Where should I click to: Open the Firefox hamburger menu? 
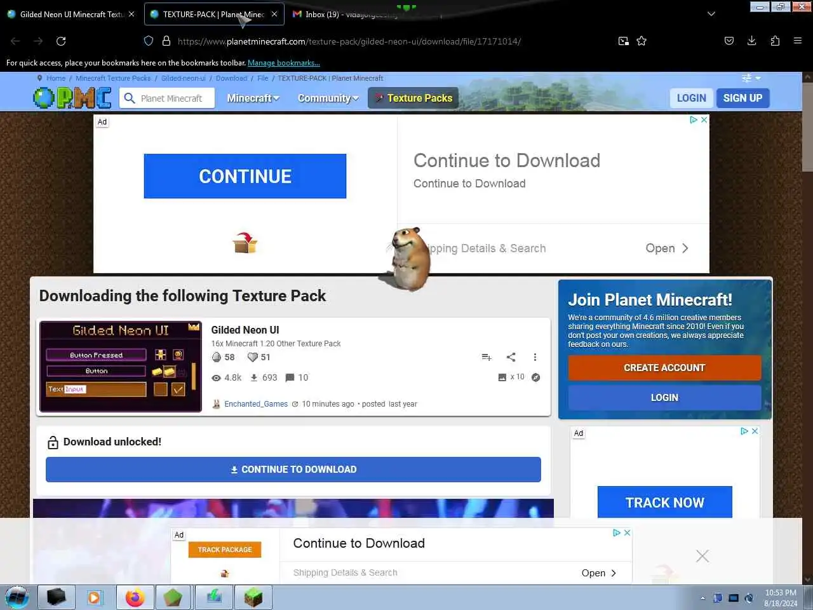(x=798, y=41)
